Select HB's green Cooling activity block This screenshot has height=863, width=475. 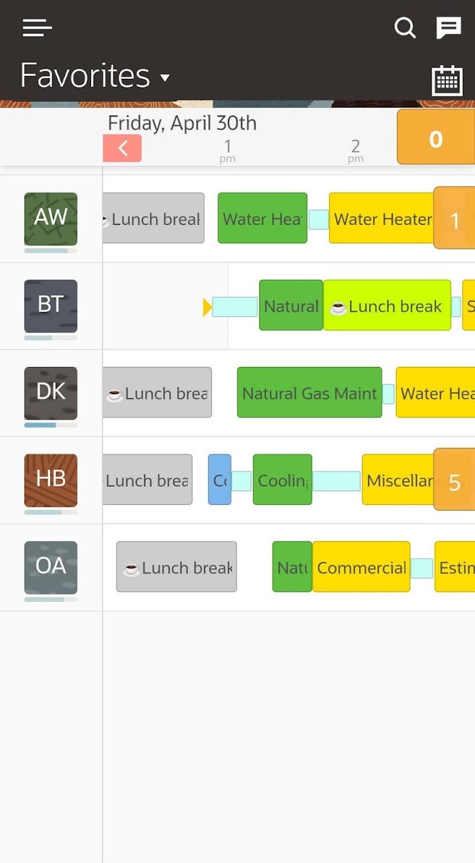pos(282,479)
